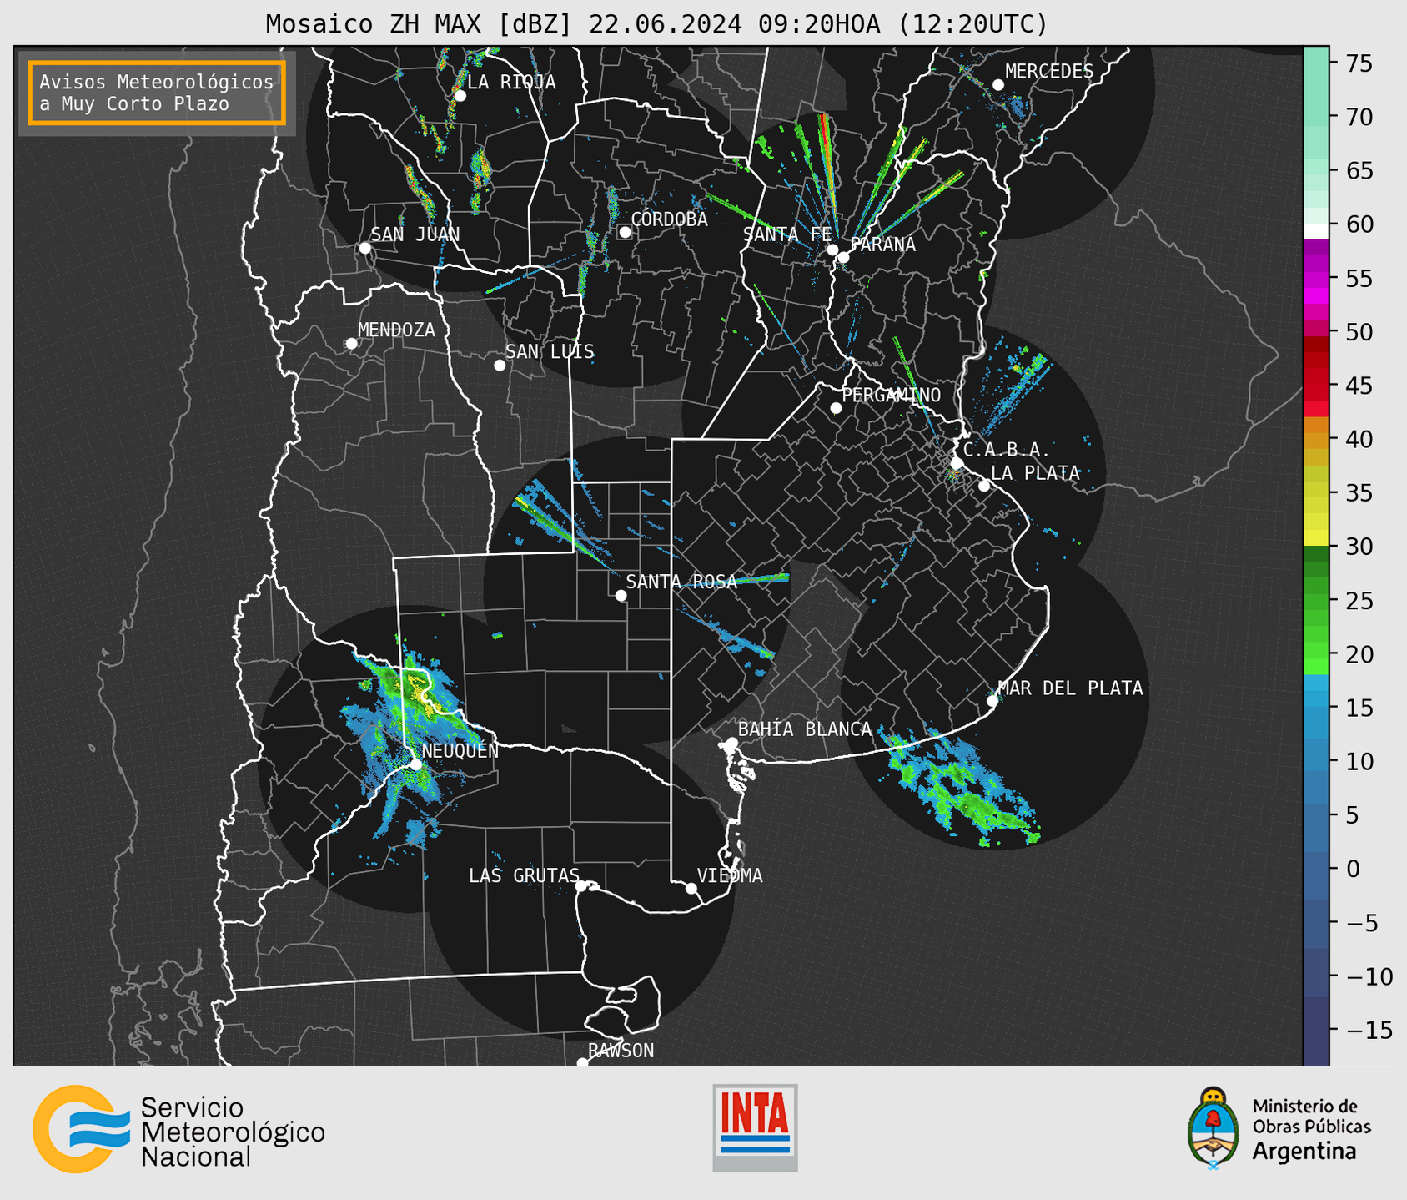This screenshot has width=1407, height=1200.
Task: Click the PARANÁ city marker dot
Action: click(843, 257)
